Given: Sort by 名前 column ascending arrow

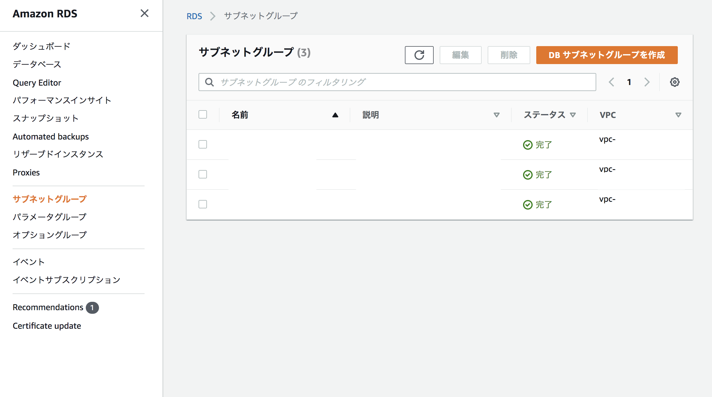Looking at the screenshot, I should [335, 115].
